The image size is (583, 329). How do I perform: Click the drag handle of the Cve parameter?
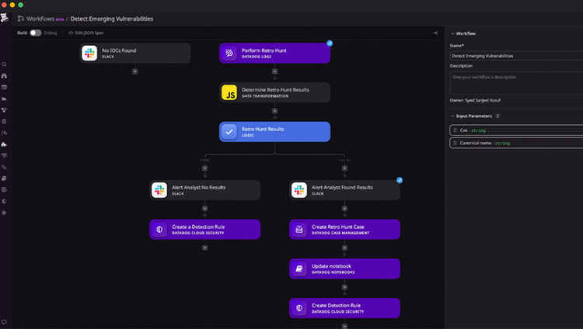tap(455, 130)
